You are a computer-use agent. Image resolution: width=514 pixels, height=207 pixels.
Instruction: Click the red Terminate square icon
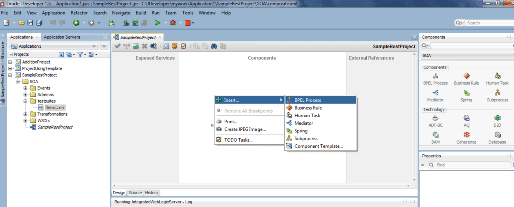[x=187, y=23]
